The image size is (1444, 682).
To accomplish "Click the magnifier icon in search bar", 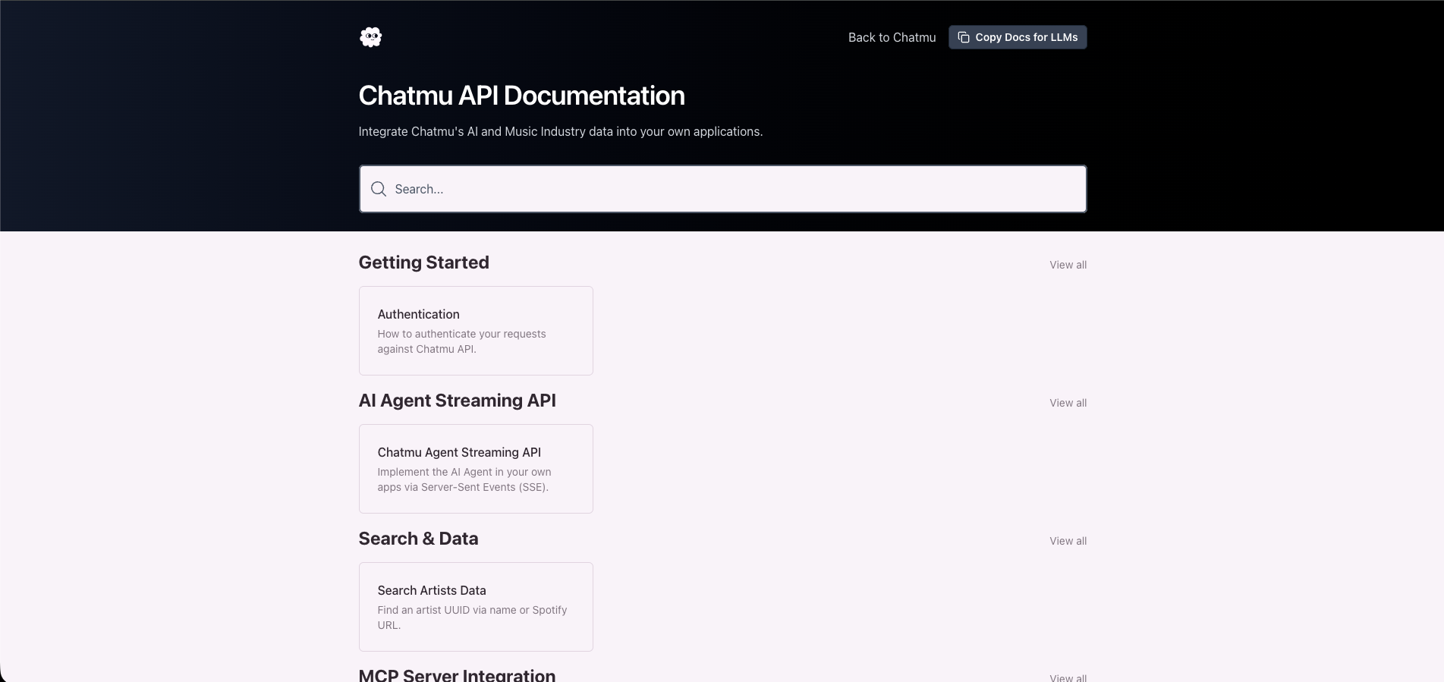I will (379, 189).
